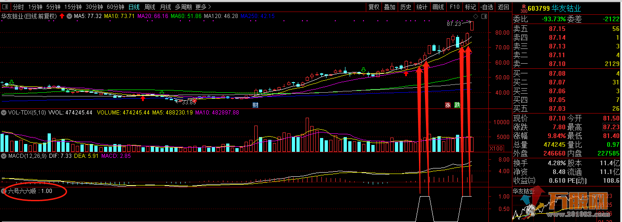
Task: Click the MA250: 42.15 label
Action: [x=258, y=16]
